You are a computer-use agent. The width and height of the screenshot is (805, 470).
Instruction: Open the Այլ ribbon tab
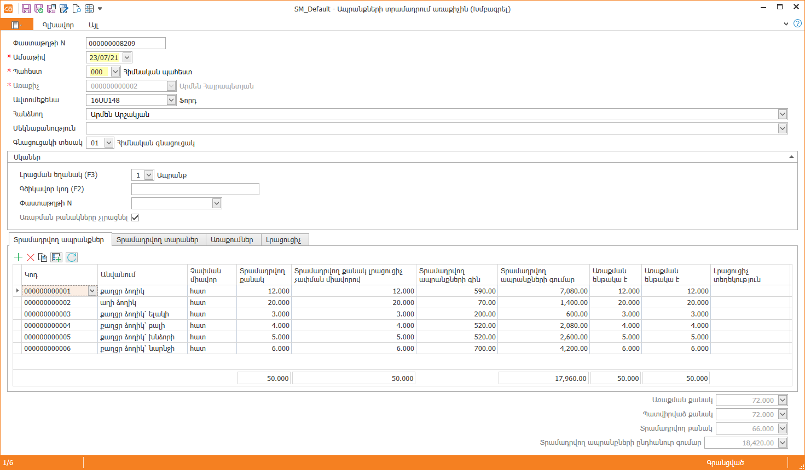click(x=94, y=25)
